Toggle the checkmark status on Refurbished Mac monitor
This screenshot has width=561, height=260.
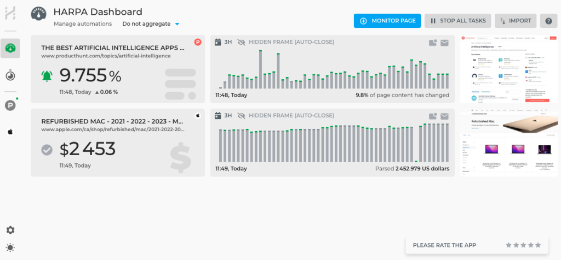click(47, 149)
